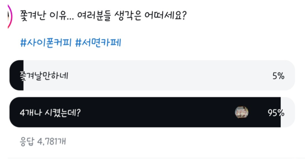Click the black filled tip of 5% bar

click(16, 75)
